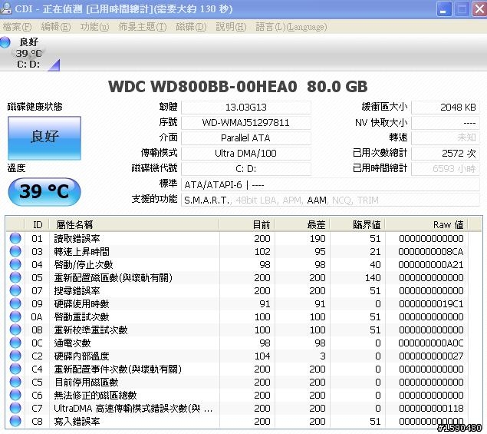Screen dimensions: 487x434
Task: Click the NV 快取大小 field showing ----
Action: click(x=446, y=123)
